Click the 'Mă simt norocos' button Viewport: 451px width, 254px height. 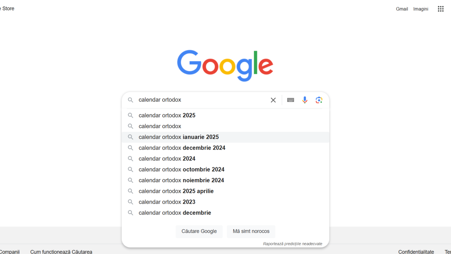[x=251, y=231]
